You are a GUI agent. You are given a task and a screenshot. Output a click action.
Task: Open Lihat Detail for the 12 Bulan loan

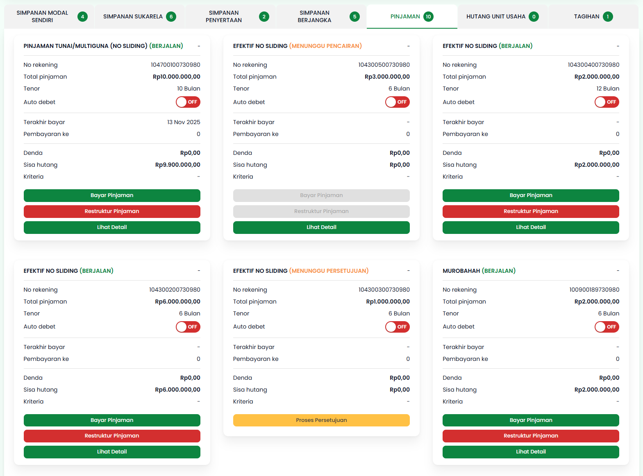tap(531, 227)
